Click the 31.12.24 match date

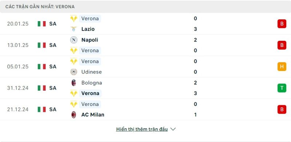coord(18,88)
